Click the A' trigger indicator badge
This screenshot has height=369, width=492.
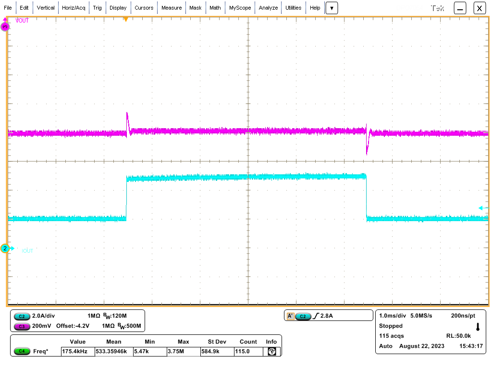[x=292, y=316]
